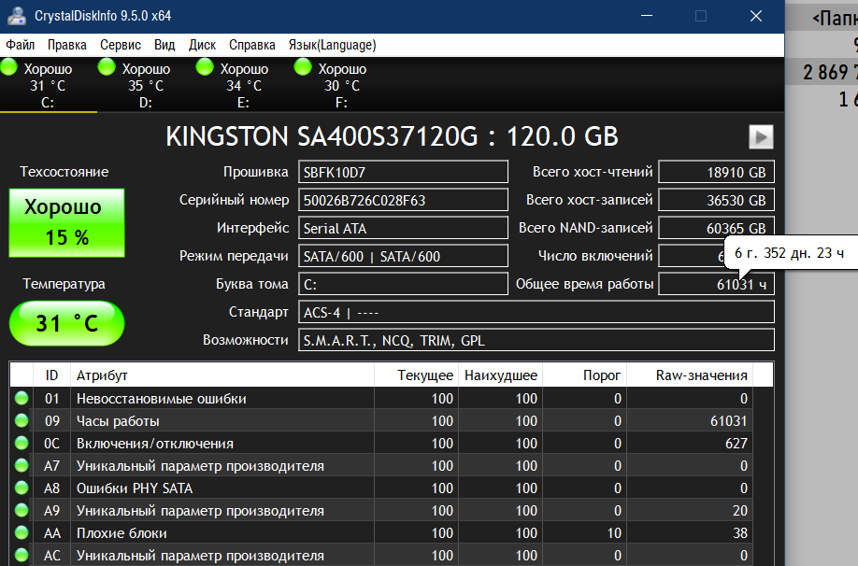This screenshot has height=566, width=858.
Task: Select the Плохие блоки attribute row
Action: (x=380, y=532)
